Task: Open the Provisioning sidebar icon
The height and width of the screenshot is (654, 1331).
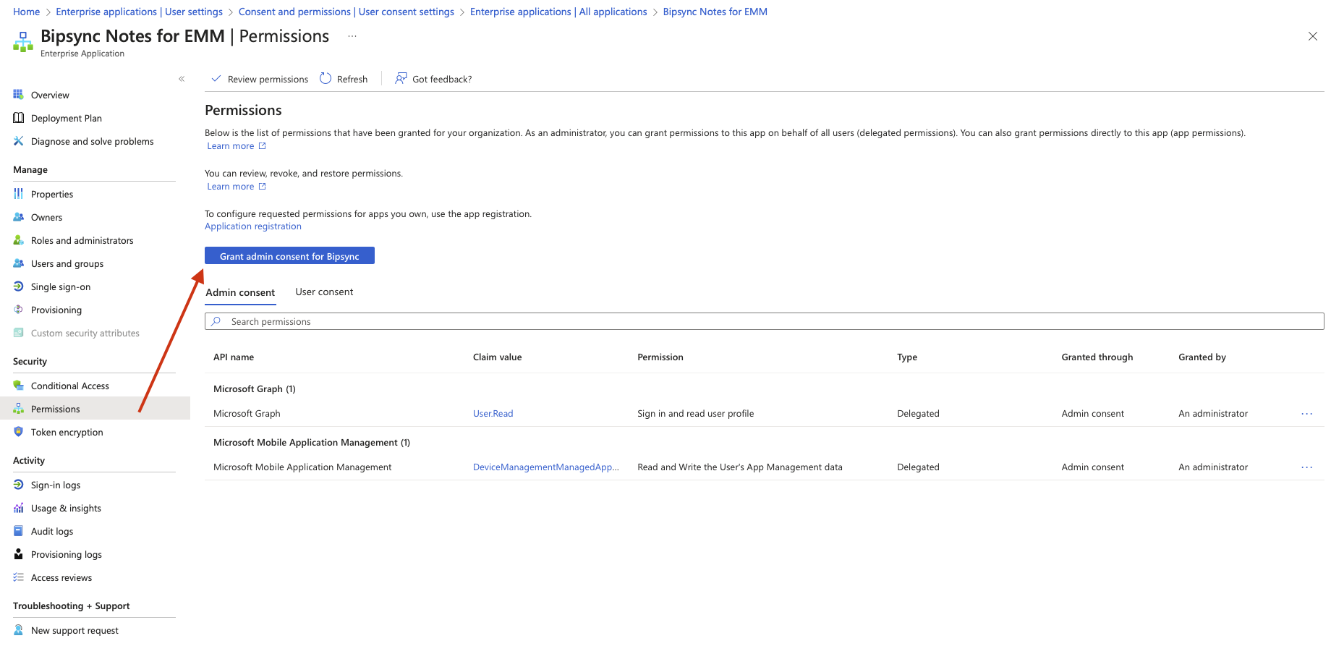Action: (18, 310)
